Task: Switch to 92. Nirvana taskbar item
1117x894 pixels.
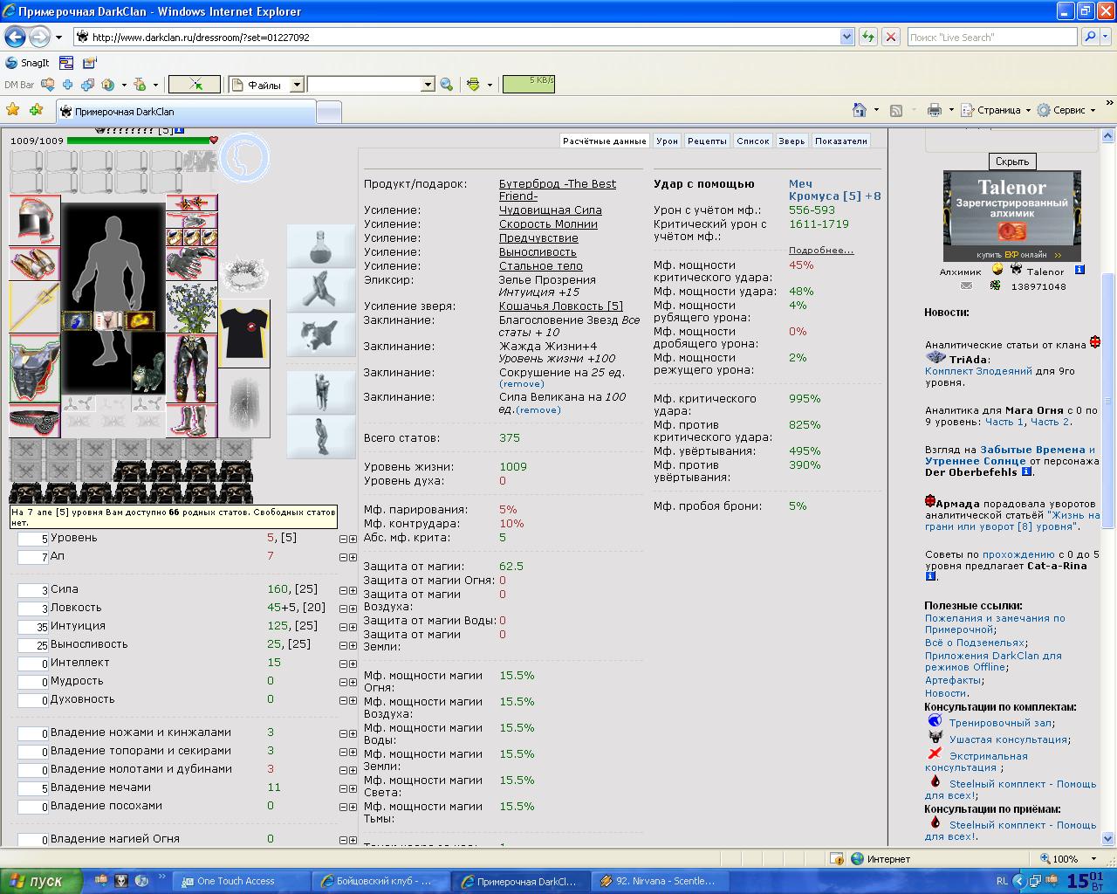Action: click(661, 881)
